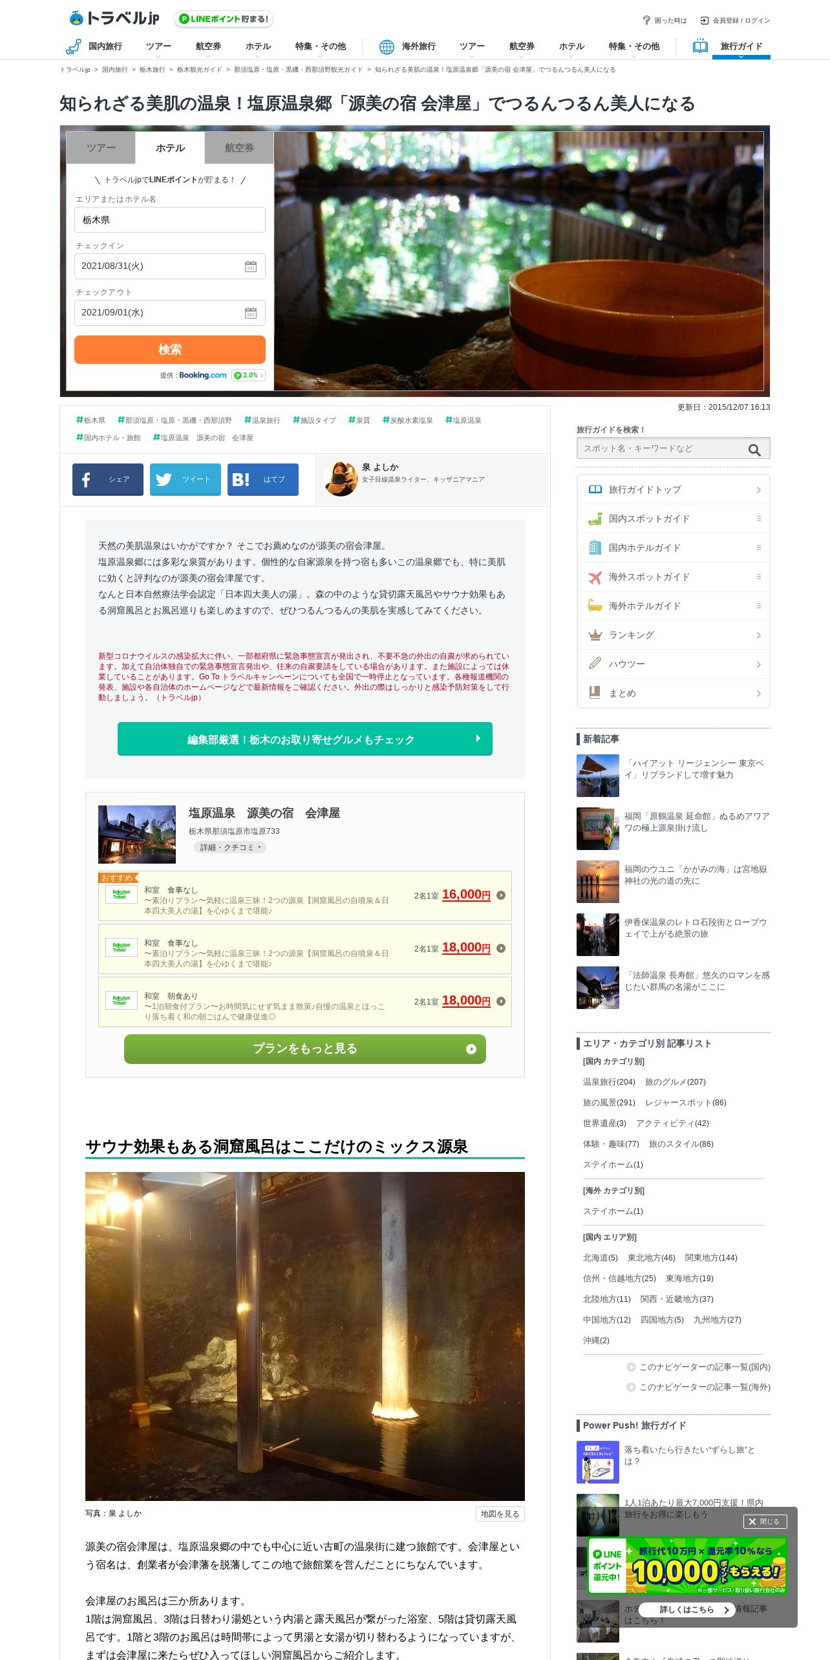830x1660 pixels.
Task: Expand 国内スポットガイド sidebar submenu
Action: 759,518
